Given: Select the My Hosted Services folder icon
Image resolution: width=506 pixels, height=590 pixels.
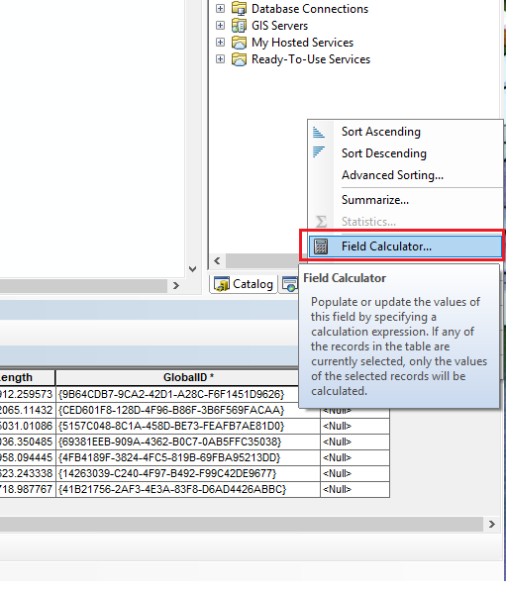Looking at the screenshot, I should 239,43.
